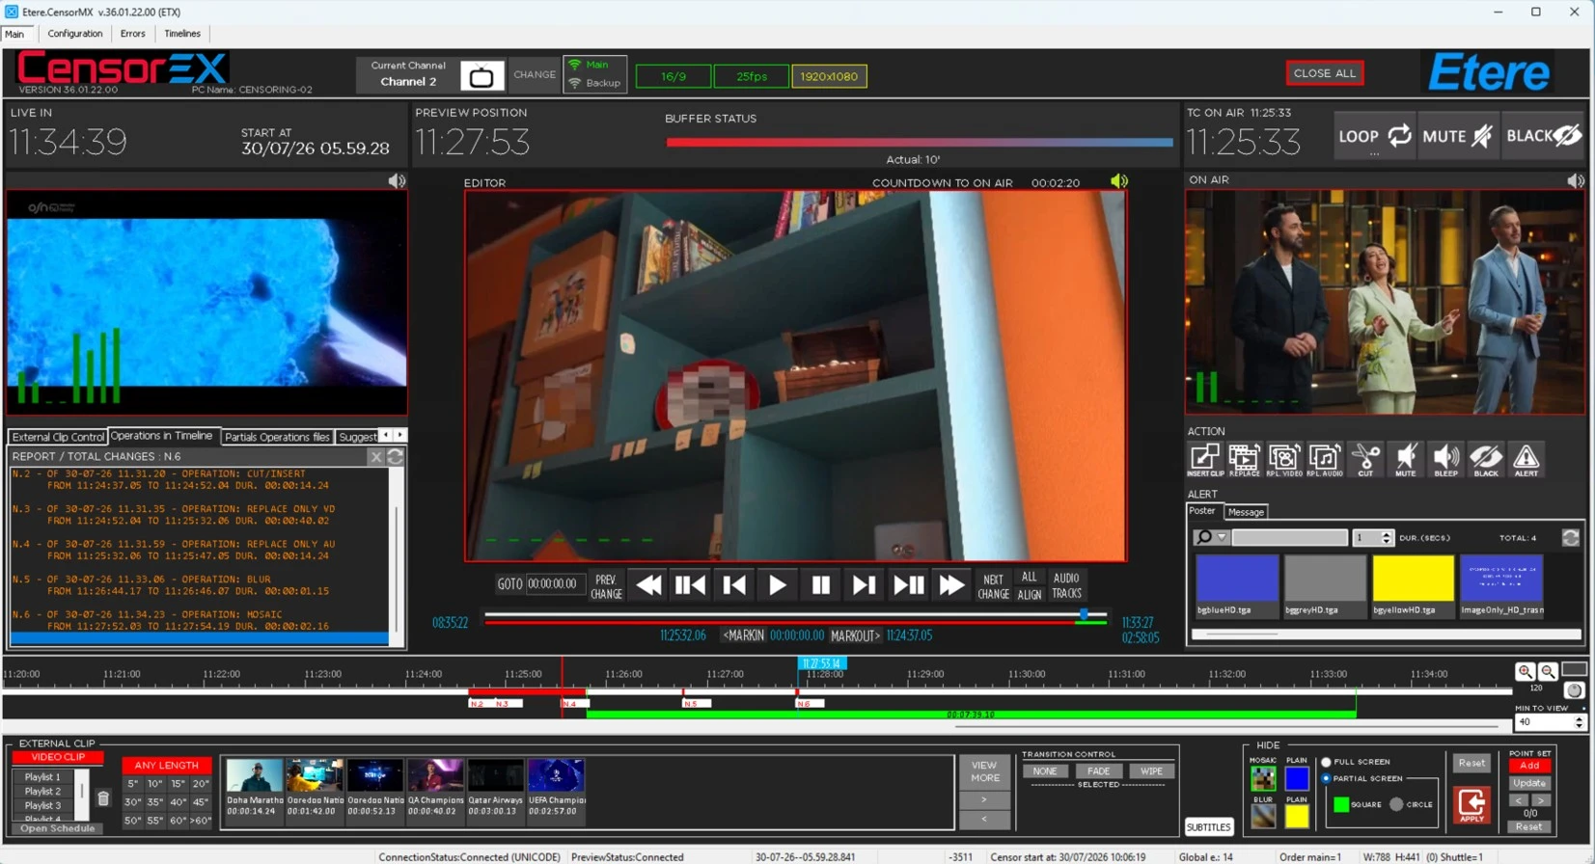
Task: Choose the Replace Video action icon
Action: pos(1284,459)
